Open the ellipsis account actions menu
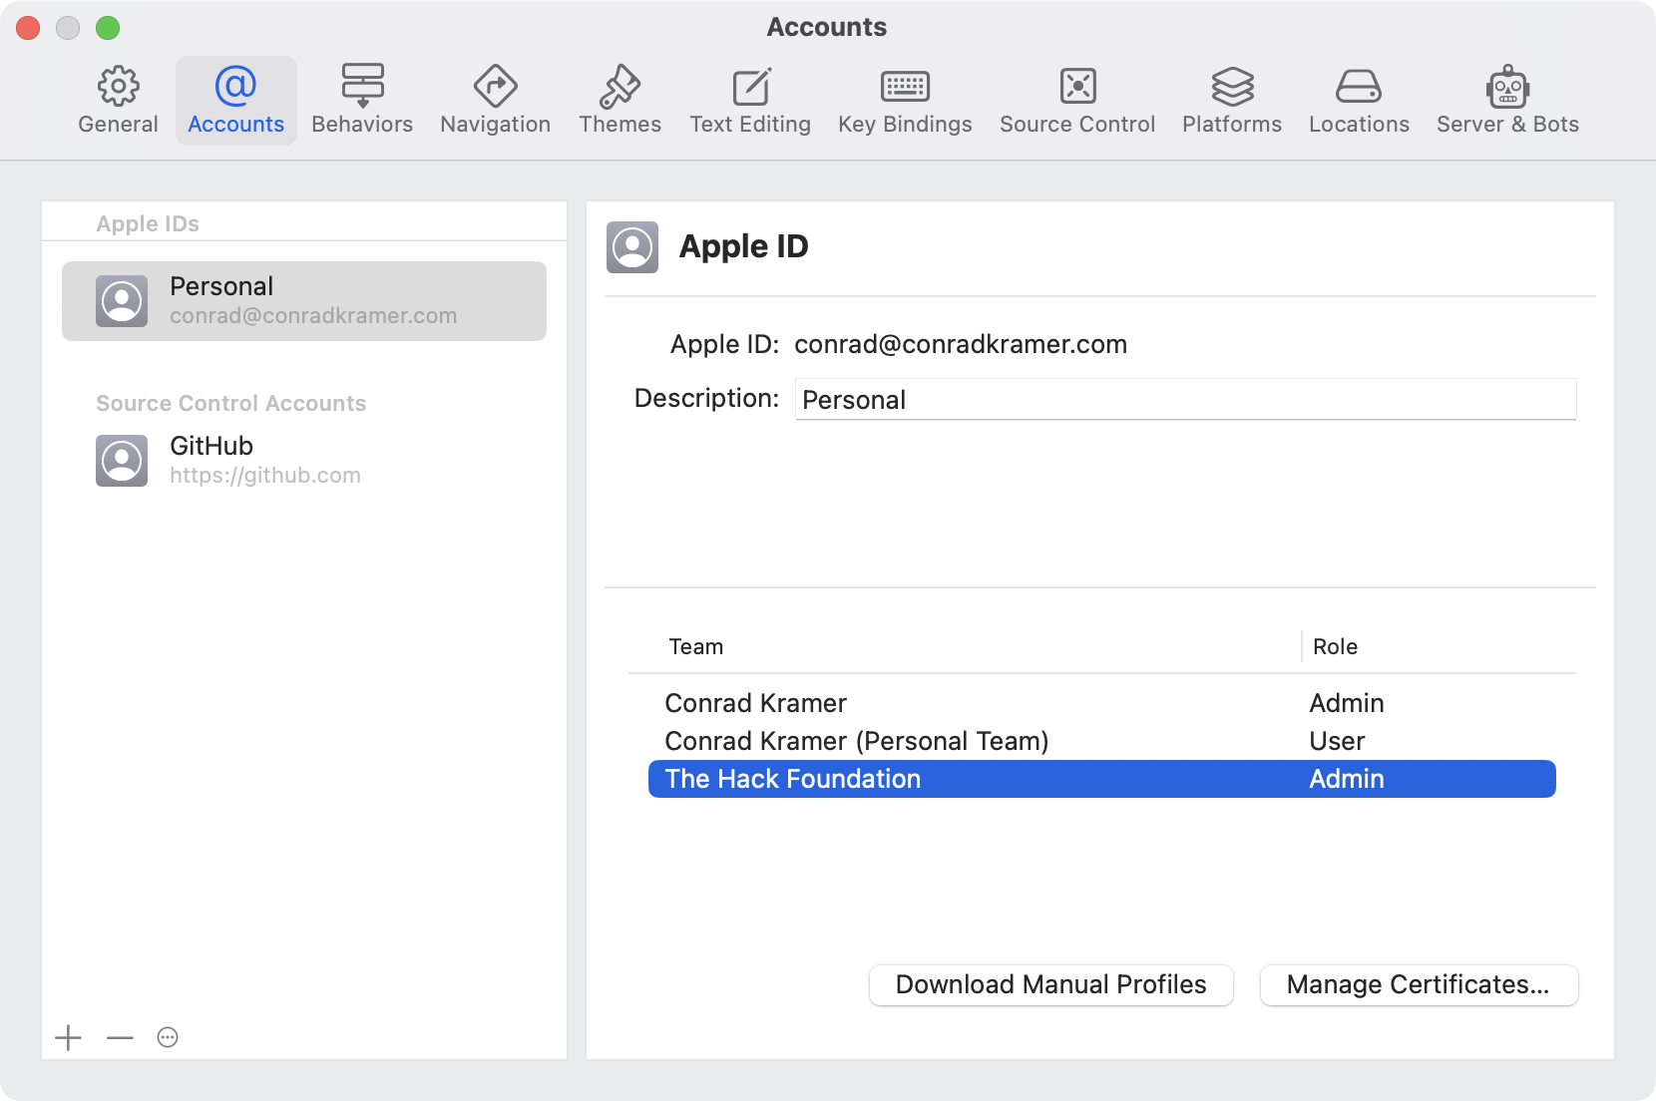1656x1101 pixels. (x=168, y=1038)
